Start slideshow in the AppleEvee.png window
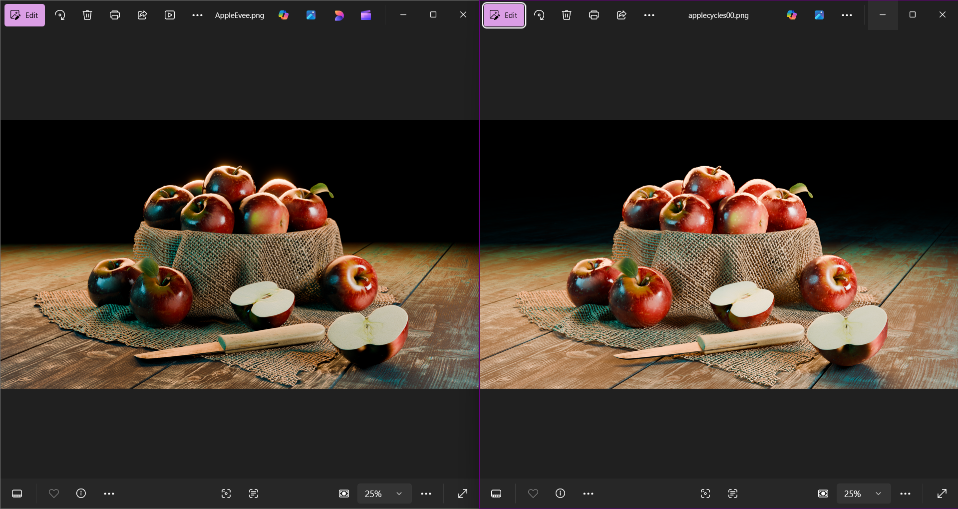Image resolution: width=958 pixels, height=509 pixels. 170,15
